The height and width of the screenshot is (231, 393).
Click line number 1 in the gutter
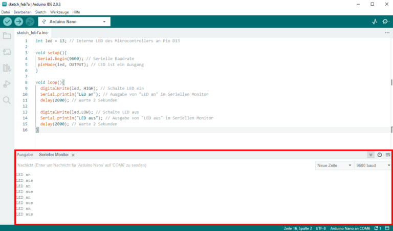click(x=26, y=41)
